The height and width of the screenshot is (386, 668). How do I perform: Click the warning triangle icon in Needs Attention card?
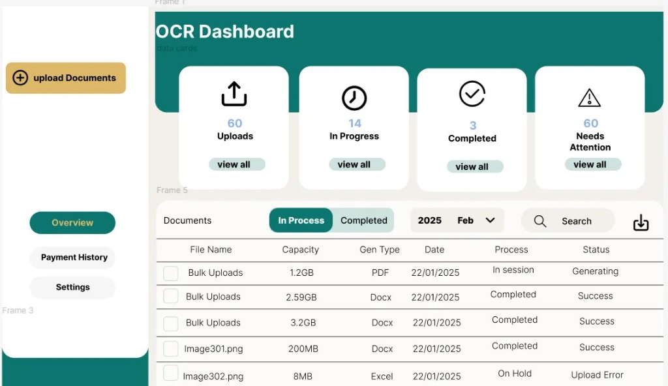click(x=590, y=98)
